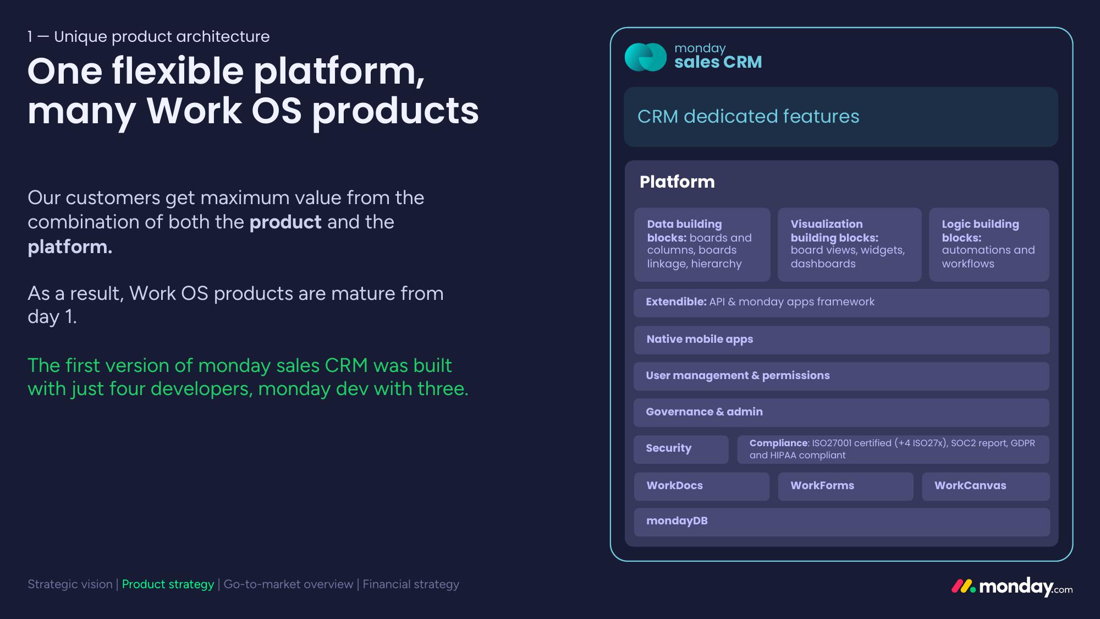Image resolution: width=1100 pixels, height=619 pixels.
Task: Select the Product strategy menu item
Action: pyautogui.click(x=168, y=583)
